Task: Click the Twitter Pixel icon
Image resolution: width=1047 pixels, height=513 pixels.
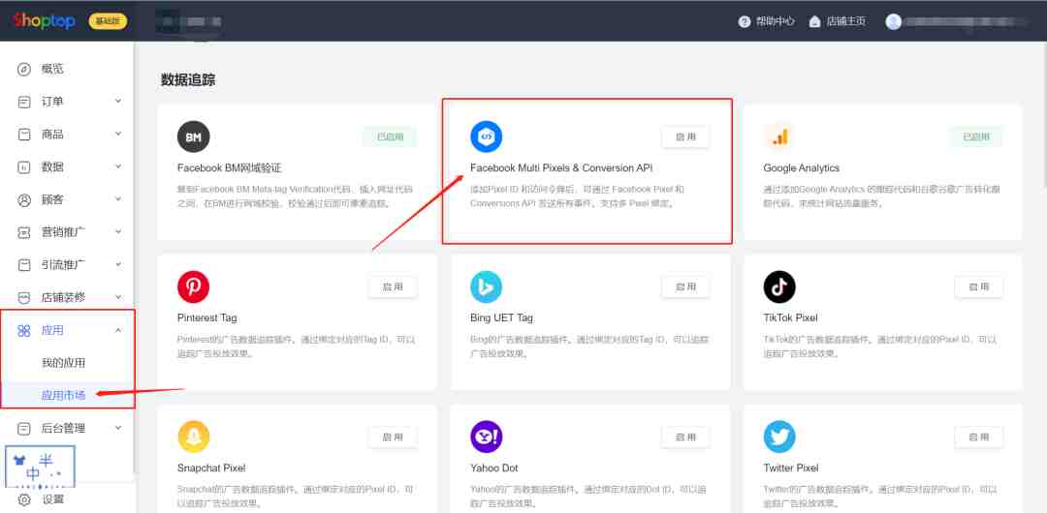Action: coord(779,437)
